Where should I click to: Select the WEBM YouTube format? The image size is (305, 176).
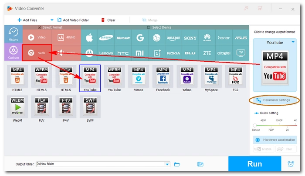click(114, 78)
